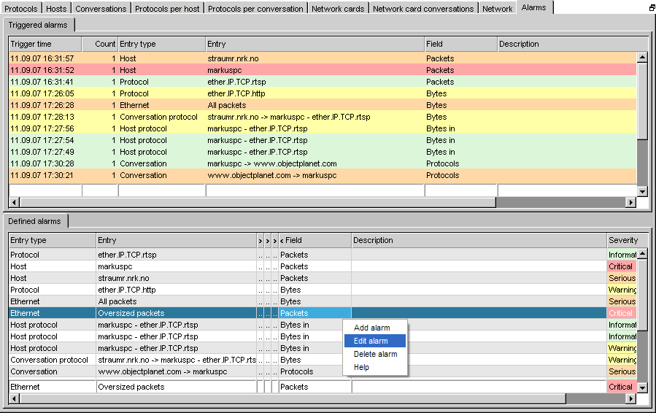This screenshot has width=656, height=413.
Task: Click Serious severity cell of straumr.nrk.no alarm
Action: 622,278
